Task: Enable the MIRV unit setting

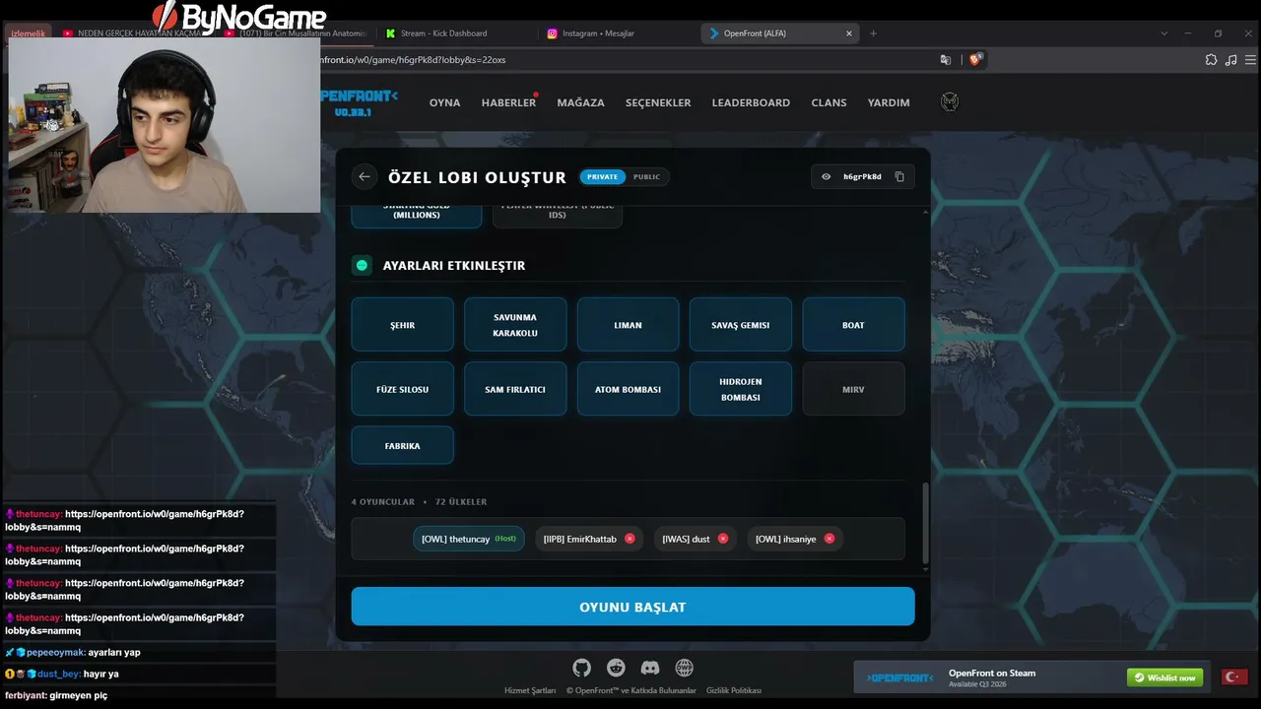Action: pos(853,389)
